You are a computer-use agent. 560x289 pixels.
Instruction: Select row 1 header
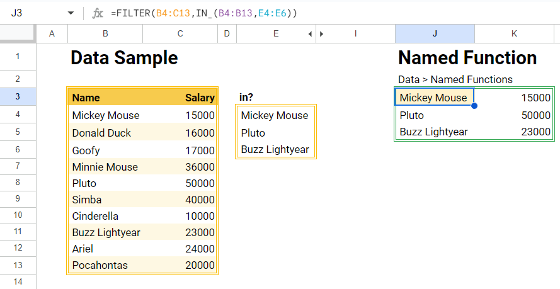(18, 57)
